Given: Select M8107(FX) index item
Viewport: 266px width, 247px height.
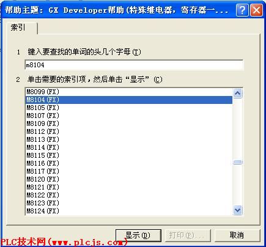Looking at the screenshot, I should coord(129,116).
